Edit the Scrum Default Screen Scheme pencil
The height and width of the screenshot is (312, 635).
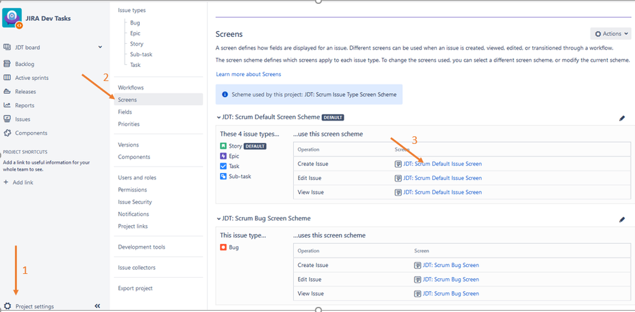(622, 119)
